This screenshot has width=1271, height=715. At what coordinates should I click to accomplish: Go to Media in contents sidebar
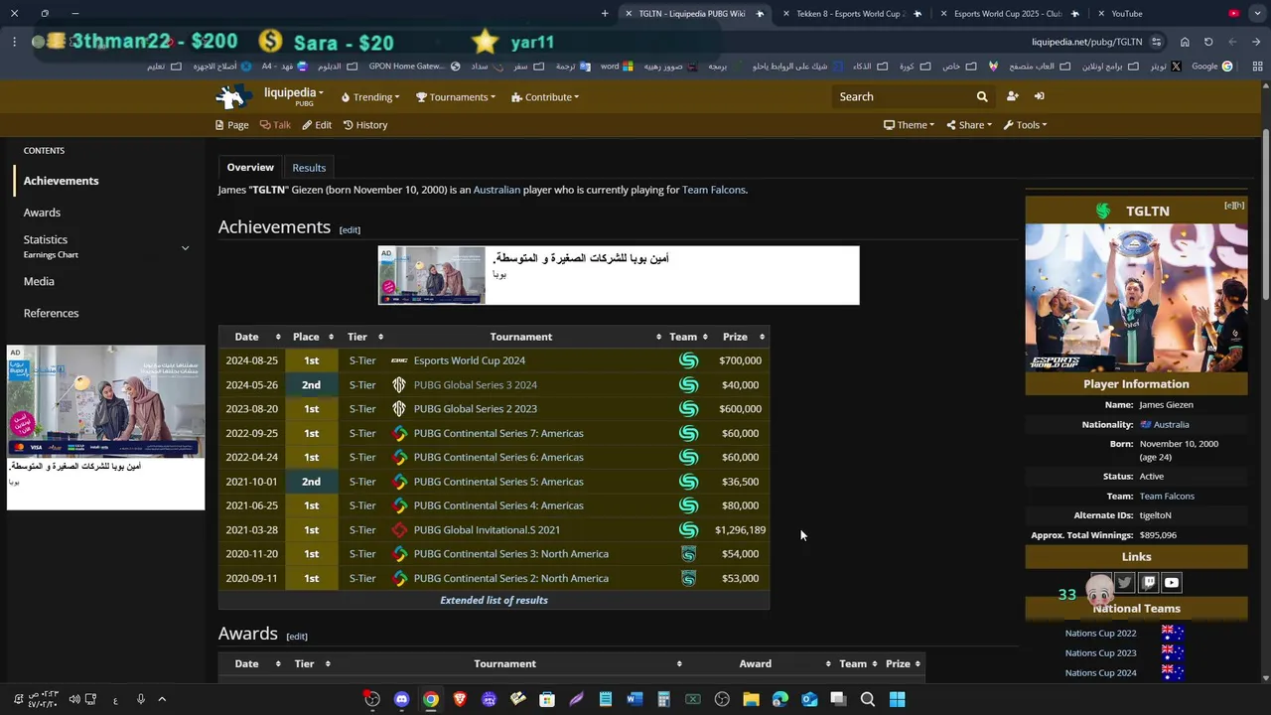pyautogui.click(x=39, y=281)
